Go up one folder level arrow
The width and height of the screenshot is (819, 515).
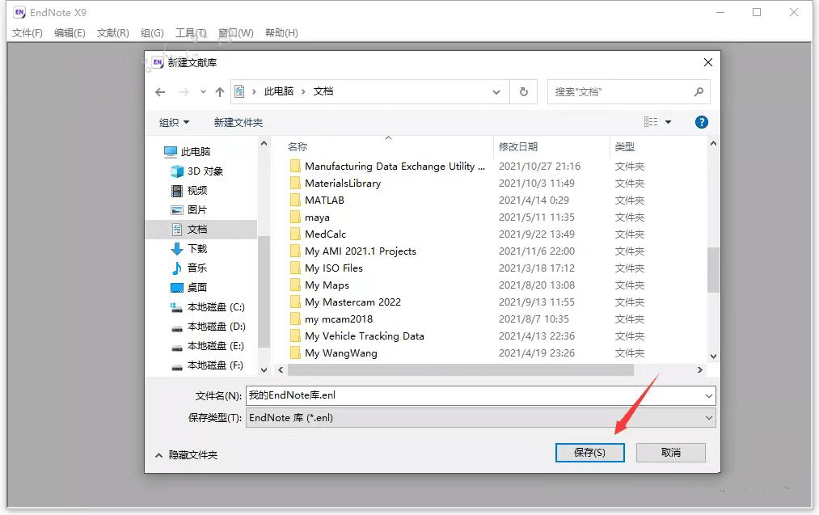[220, 92]
